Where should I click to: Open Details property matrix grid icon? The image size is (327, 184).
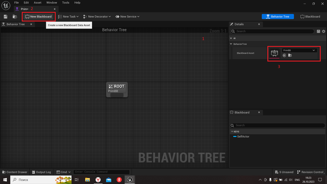pyautogui.click(x=319, y=31)
